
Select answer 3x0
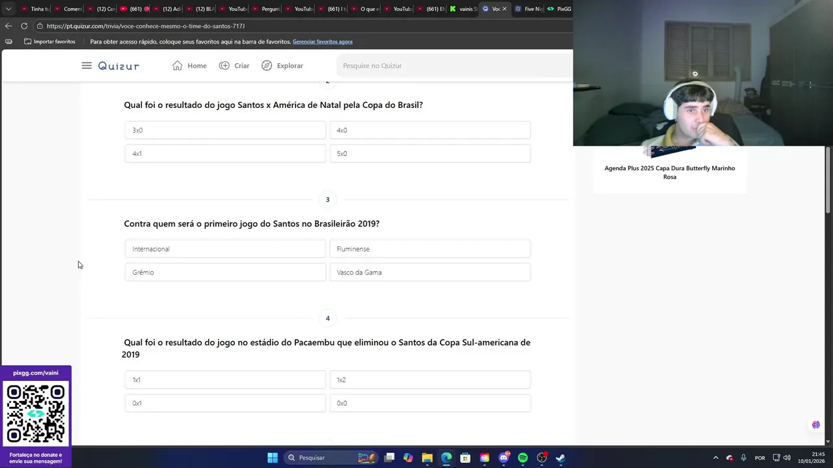point(225,130)
